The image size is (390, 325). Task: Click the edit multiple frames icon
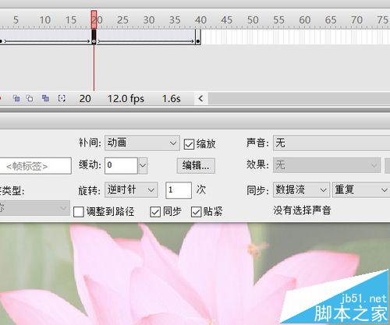[x=45, y=98]
